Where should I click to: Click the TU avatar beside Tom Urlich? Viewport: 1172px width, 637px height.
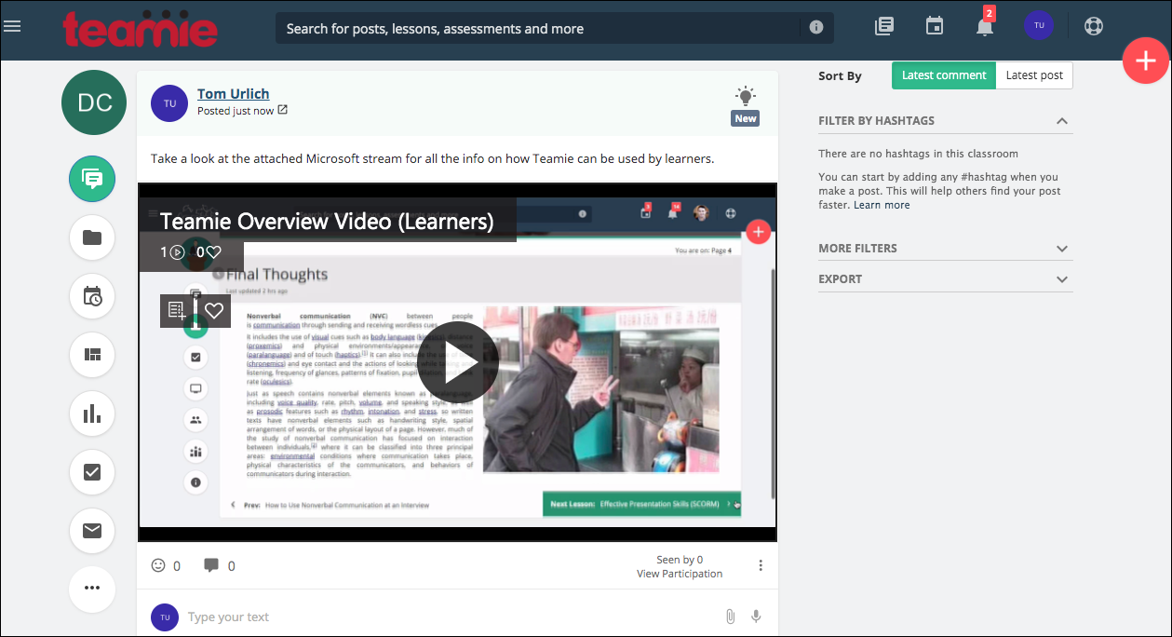click(169, 103)
